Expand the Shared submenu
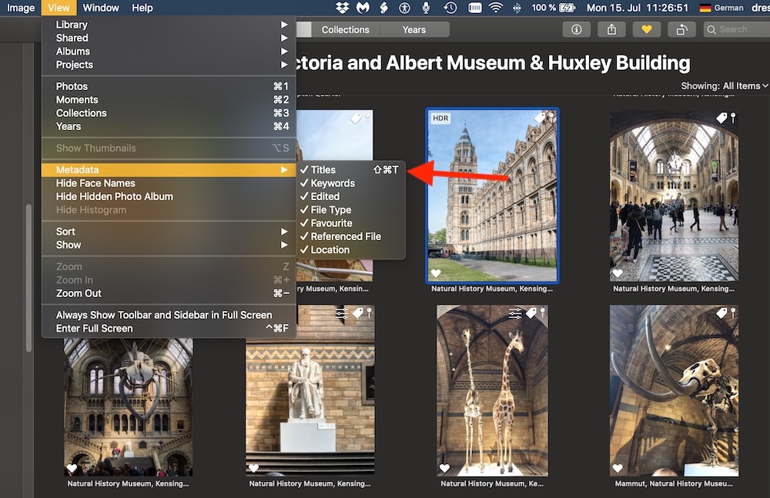 point(169,38)
